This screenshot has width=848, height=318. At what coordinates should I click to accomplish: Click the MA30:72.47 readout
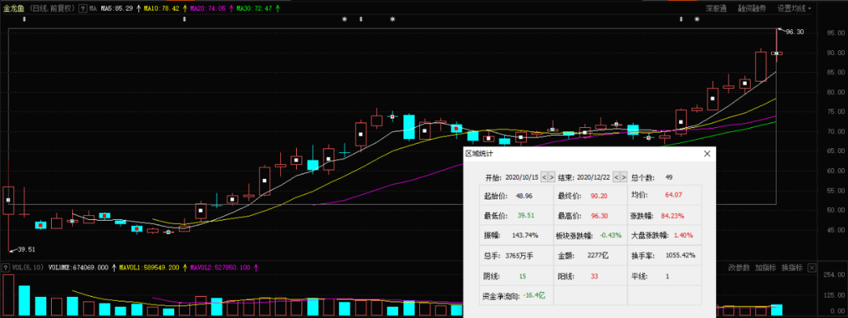(x=254, y=9)
